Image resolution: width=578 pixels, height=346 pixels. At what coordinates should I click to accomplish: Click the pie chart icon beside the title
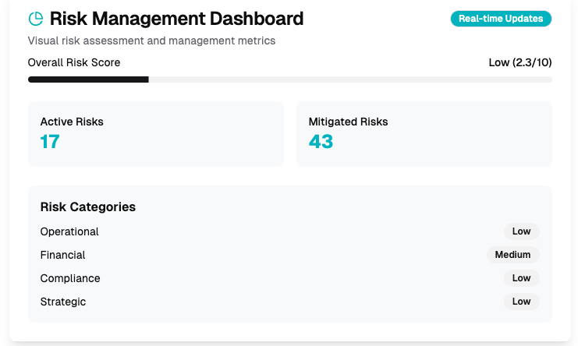35,19
